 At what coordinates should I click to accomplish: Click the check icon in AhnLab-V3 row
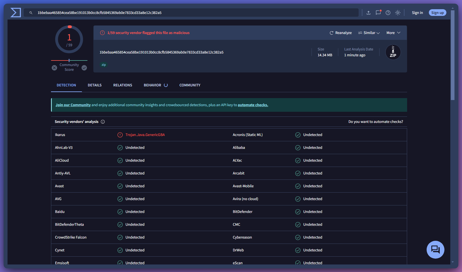[x=120, y=148]
